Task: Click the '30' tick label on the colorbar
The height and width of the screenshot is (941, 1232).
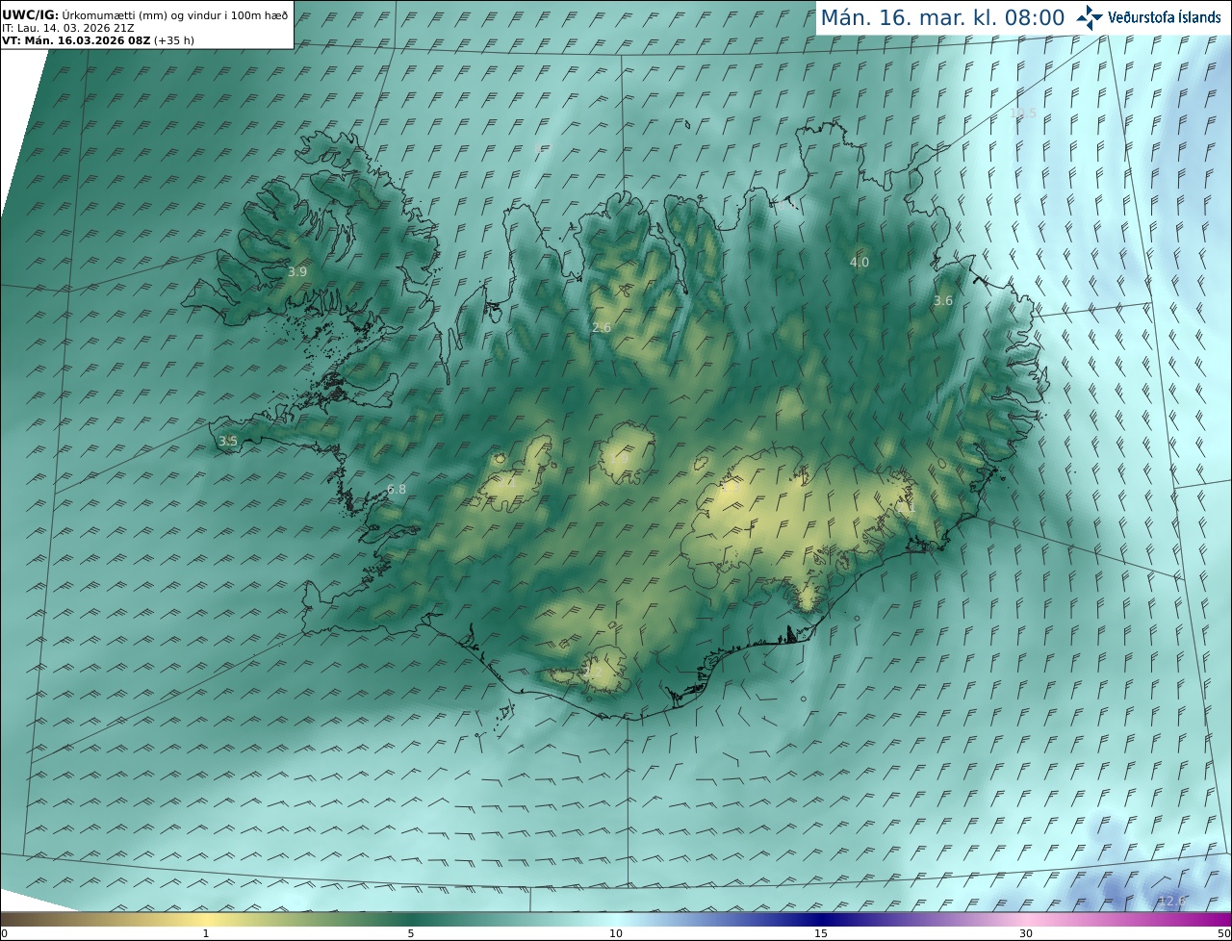Action: [1026, 933]
